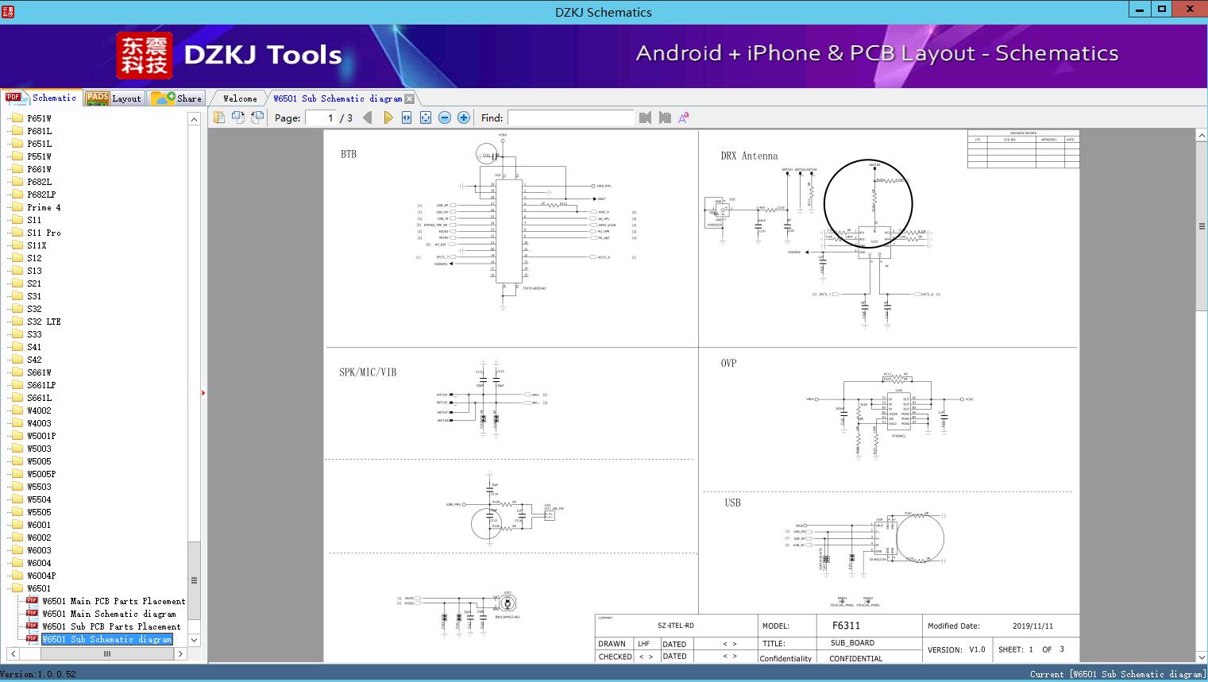Click the Find text field
1208x682 pixels.
570,118
